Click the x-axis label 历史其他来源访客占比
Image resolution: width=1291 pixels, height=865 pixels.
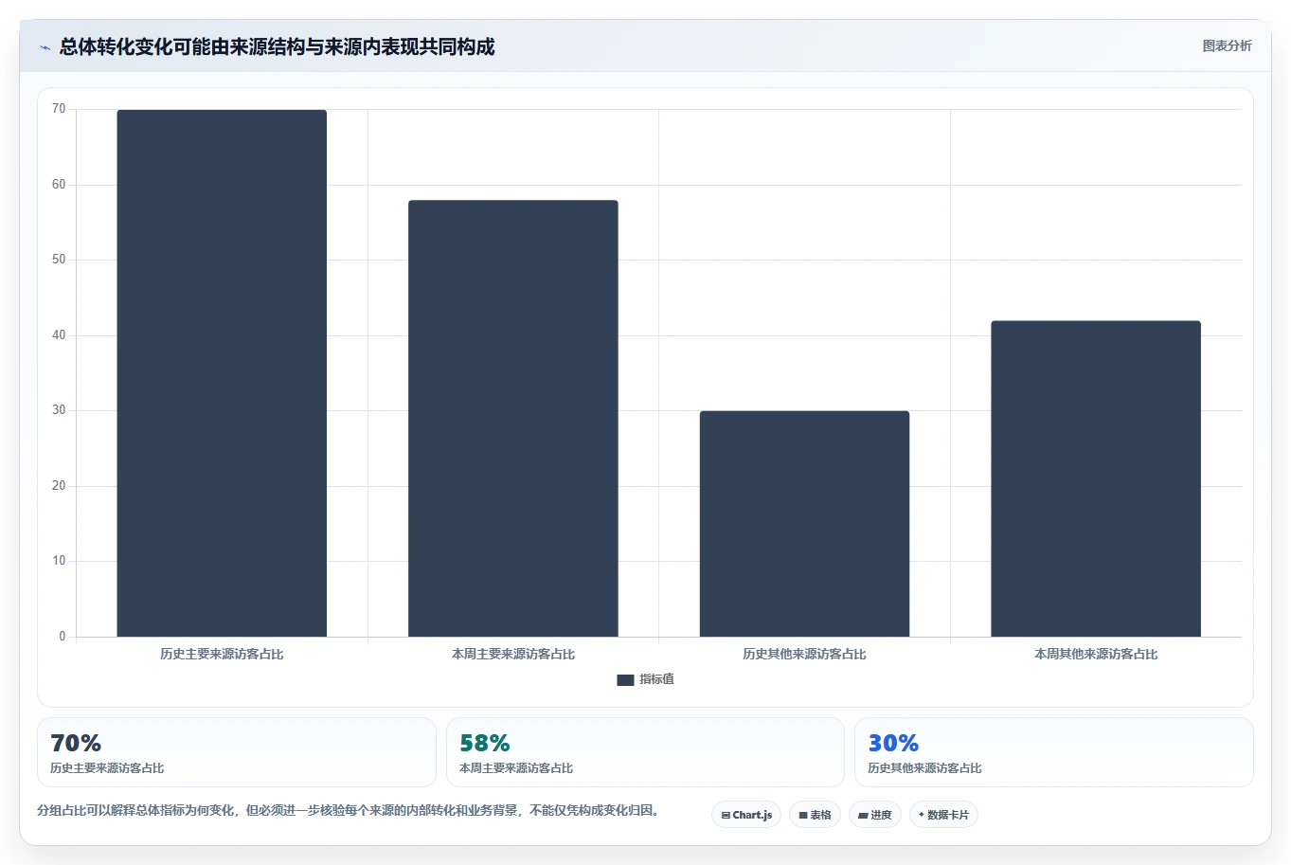[804, 655]
